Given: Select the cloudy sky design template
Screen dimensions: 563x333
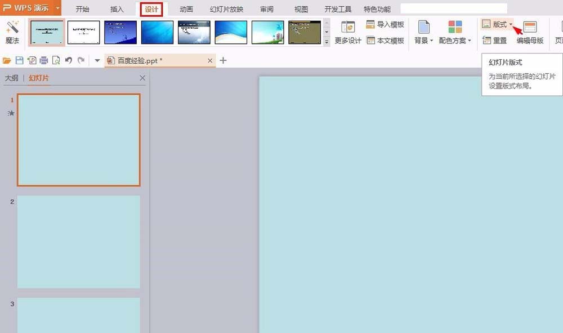Looking at the screenshot, I should tap(194, 32).
